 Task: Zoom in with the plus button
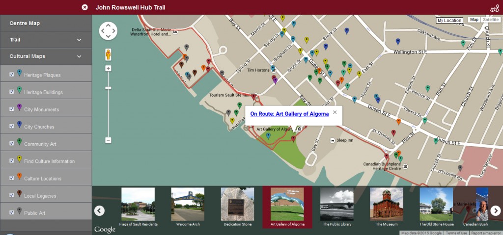tap(108, 68)
